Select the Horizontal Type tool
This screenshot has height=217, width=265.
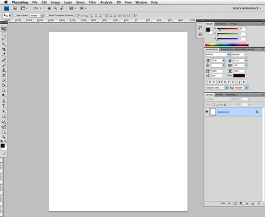tap(4, 106)
